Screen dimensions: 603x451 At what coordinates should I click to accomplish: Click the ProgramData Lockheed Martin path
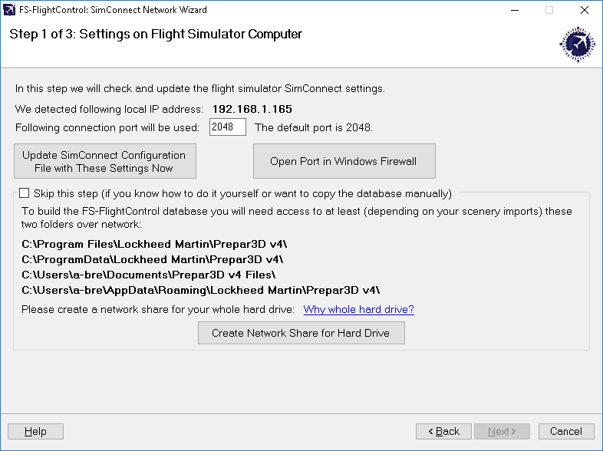[x=153, y=259]
